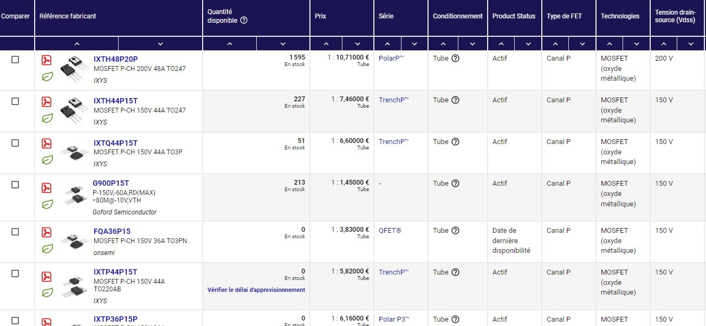706x326 pixels.
Task: Tick the compare checkbox for IXTP36P15P
Action: 15,321
